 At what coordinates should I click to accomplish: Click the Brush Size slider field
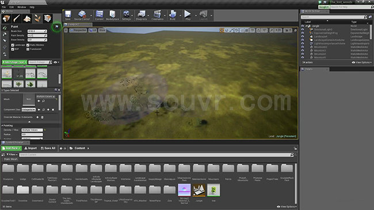(37, 31)
